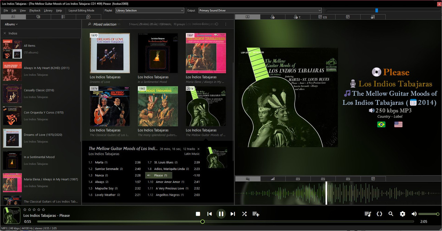
Task: Select track 1.6 Lovely Weather
Action: click(115, 195)
